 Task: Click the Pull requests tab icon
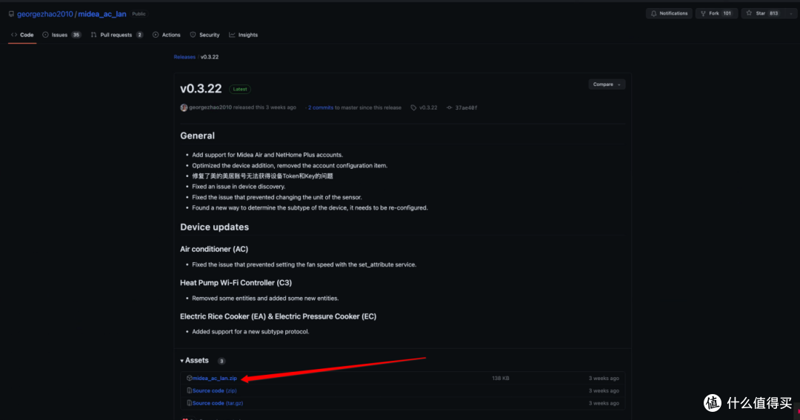coord(93,35)
